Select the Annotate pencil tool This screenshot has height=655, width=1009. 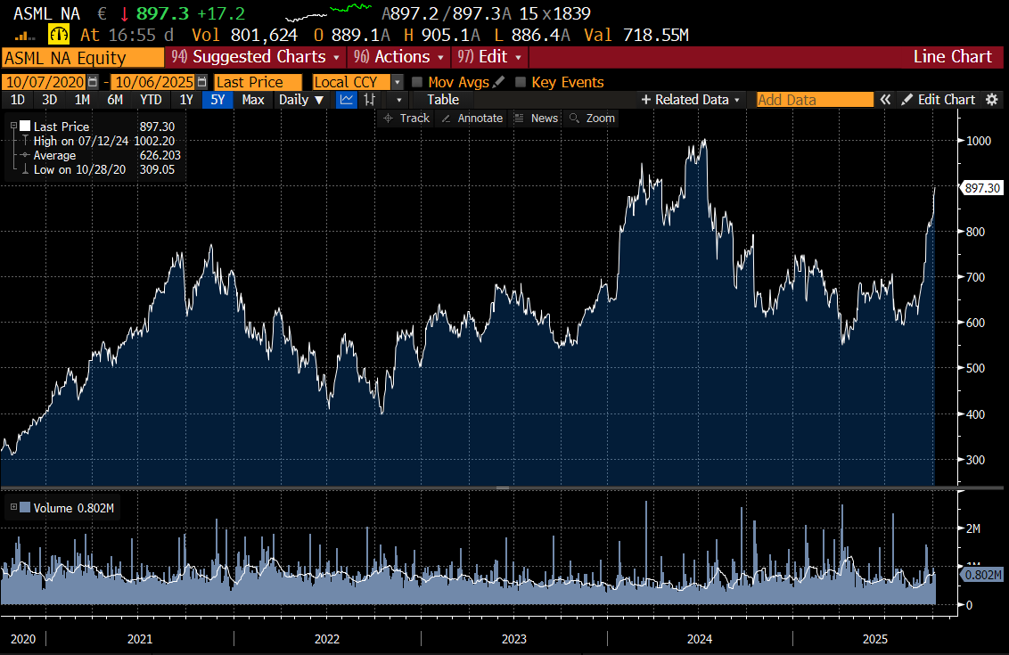(472, 119)
